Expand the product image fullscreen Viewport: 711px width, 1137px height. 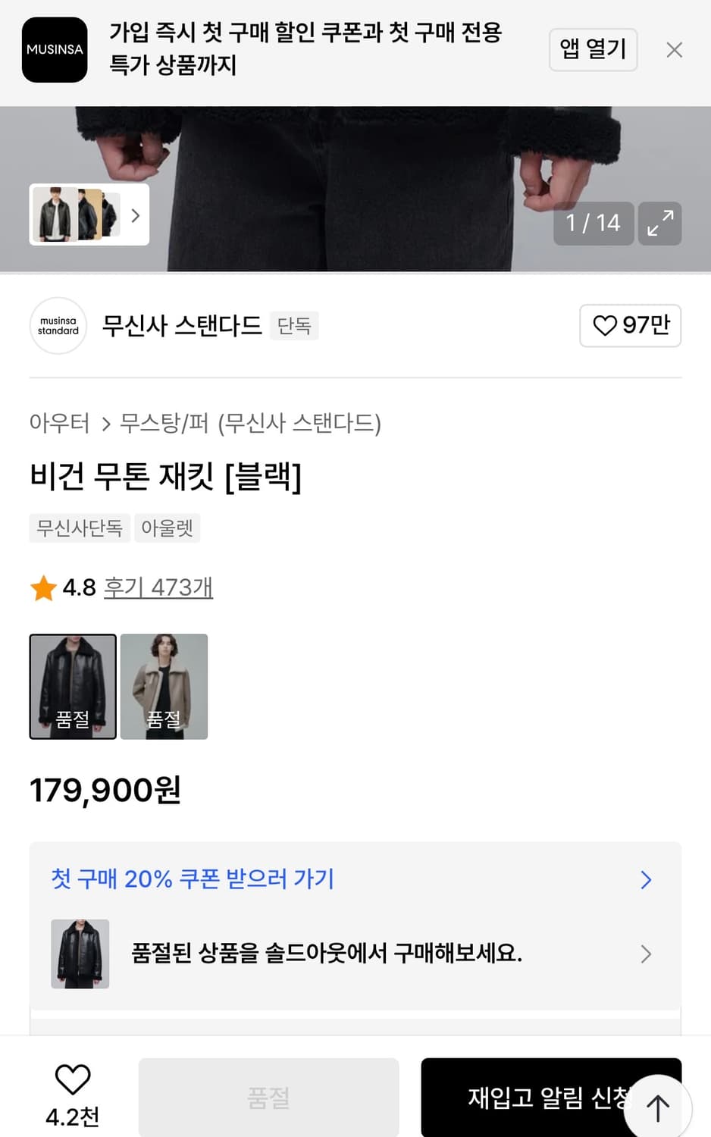click(659, 224)
